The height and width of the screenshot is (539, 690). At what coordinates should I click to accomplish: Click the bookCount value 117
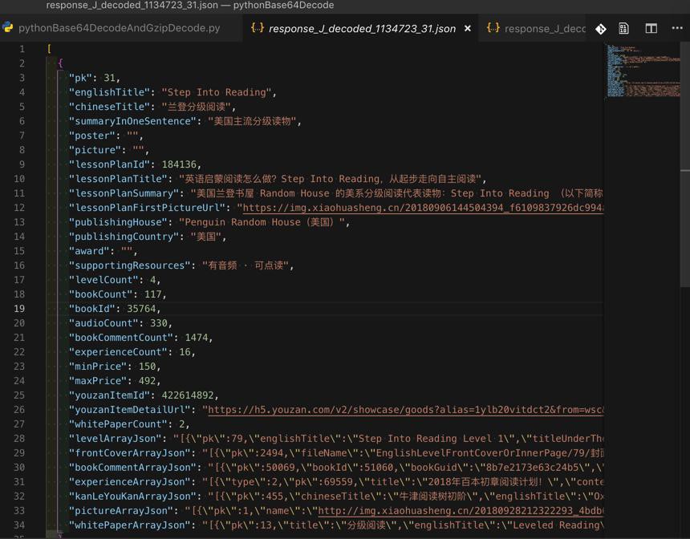coord(152,294)
